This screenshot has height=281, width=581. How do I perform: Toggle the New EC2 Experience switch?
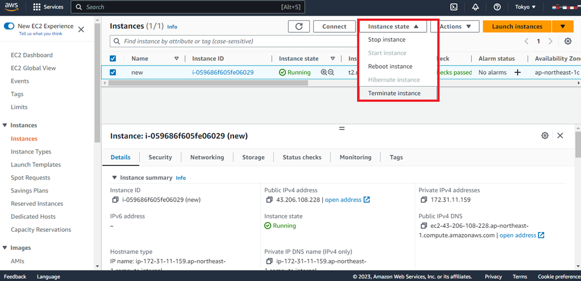9,26
